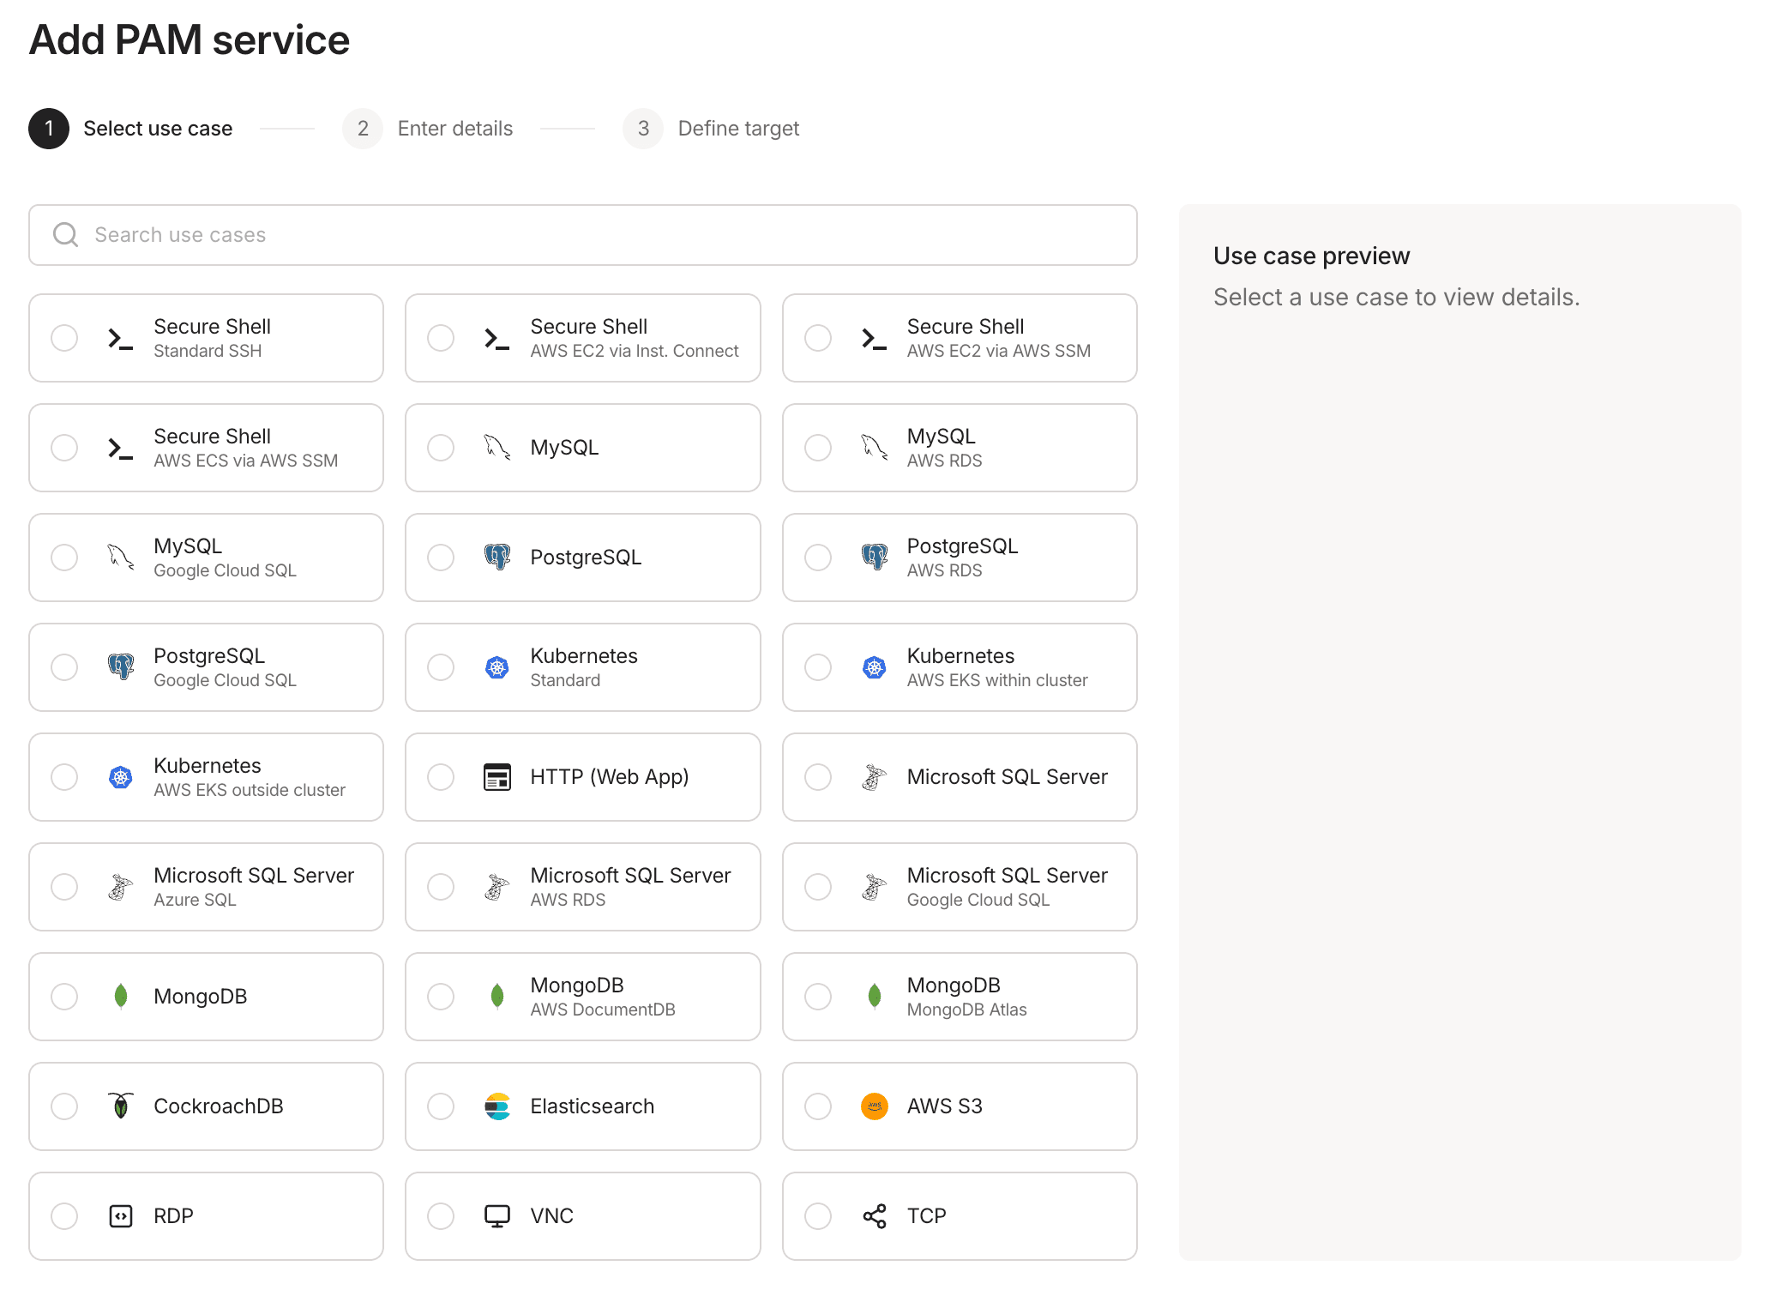Select the Standard SSH radio button
1775x1290 pixels.
[64, 338]
